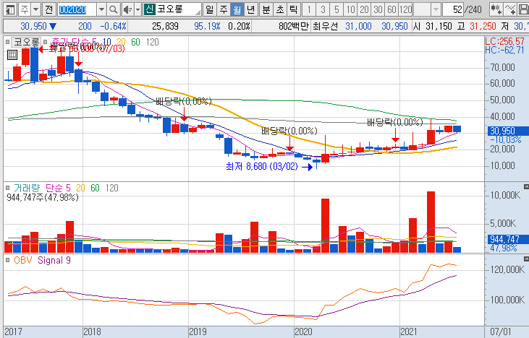
Task: Click the candle count field showing 52
Action: pyautogui.click(x=453, y=9)
